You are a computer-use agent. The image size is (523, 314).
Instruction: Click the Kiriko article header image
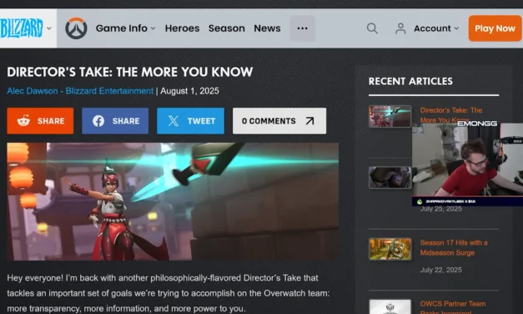coord(173,201)
